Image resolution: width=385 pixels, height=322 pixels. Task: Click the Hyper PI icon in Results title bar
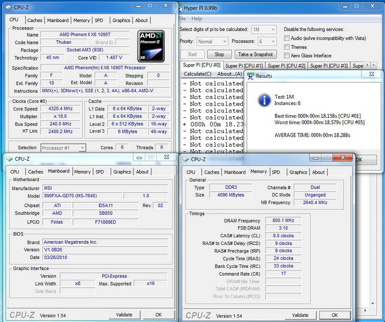click(250, 76)
